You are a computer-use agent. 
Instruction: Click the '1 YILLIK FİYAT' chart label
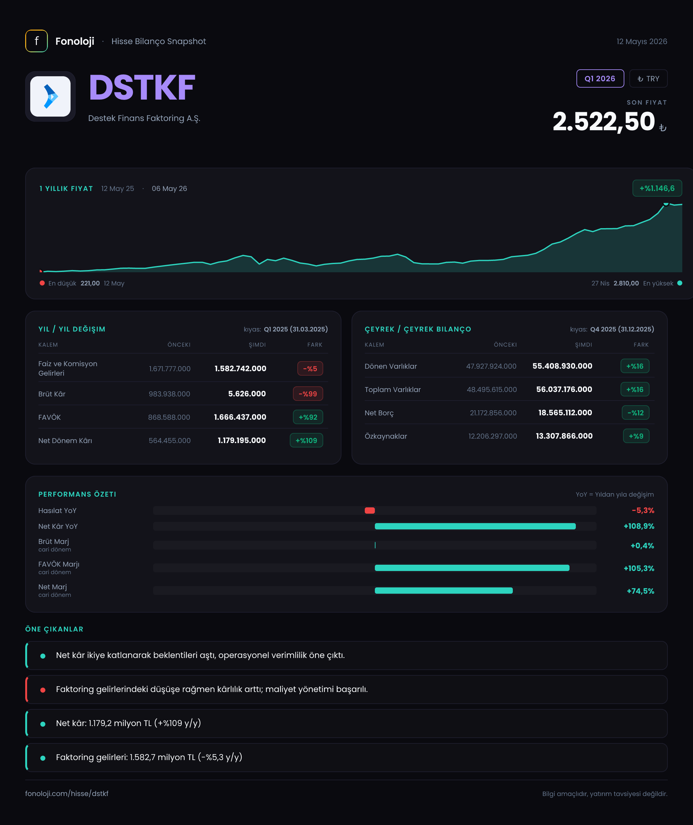(66, 189)
